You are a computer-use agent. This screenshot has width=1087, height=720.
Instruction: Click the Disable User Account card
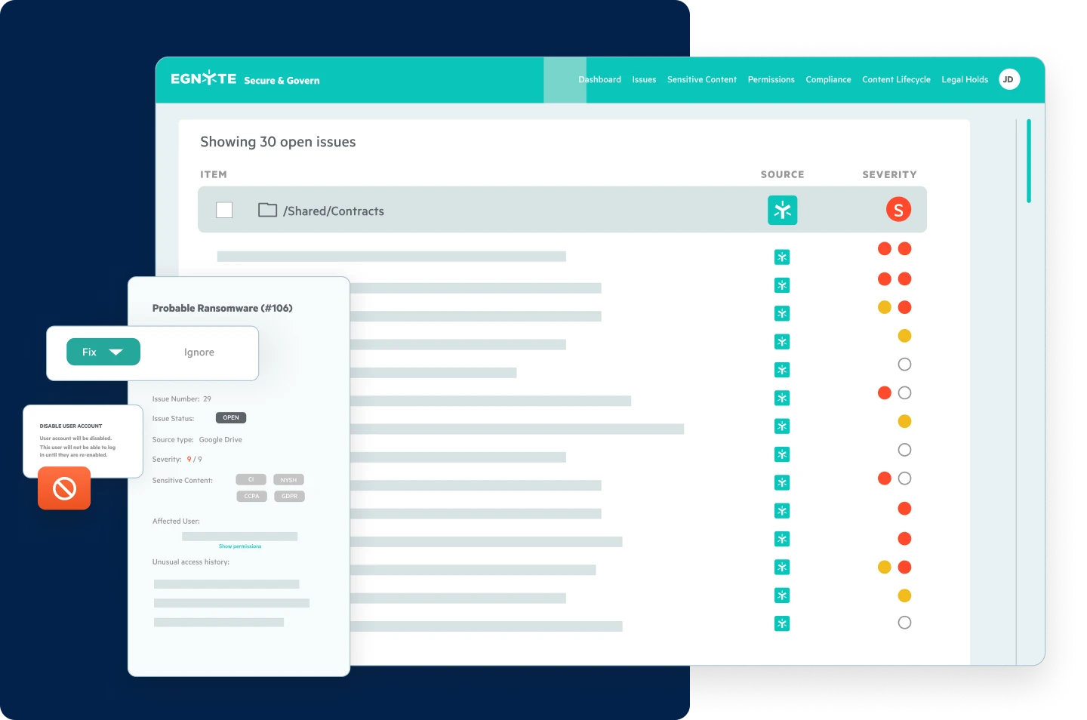click(x=83, y=441)
